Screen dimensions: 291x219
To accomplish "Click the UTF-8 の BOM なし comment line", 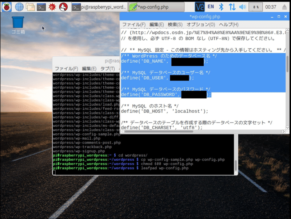I will (198, 39).
